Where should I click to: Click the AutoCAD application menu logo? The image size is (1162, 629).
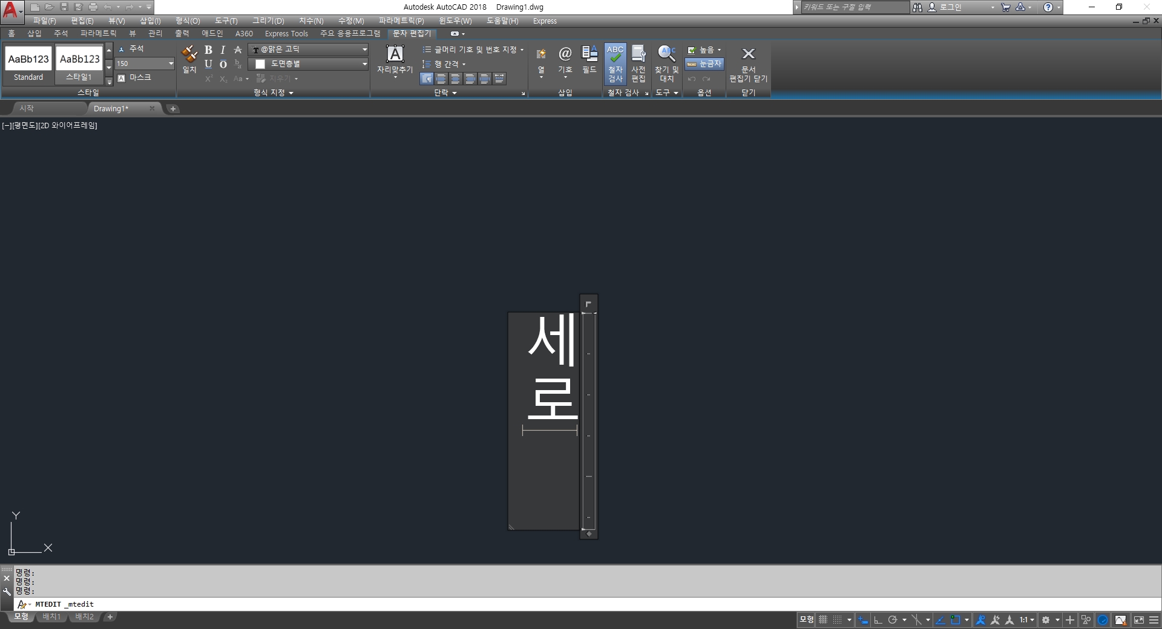tap(11, 10)
